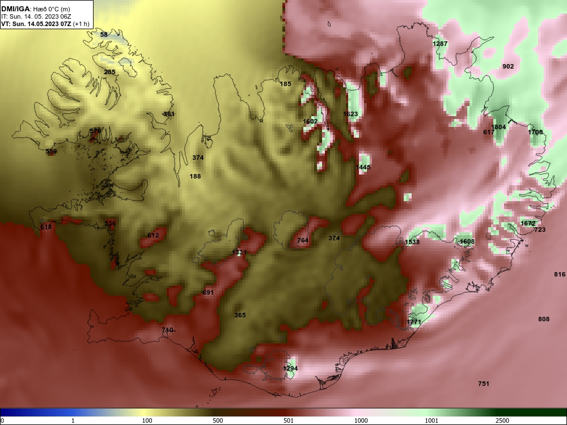567x425 pixels.
Task: Select the 'VT: Sun. 14.05.2023 07Z (+1 h)' line
Action: (45, 24)
